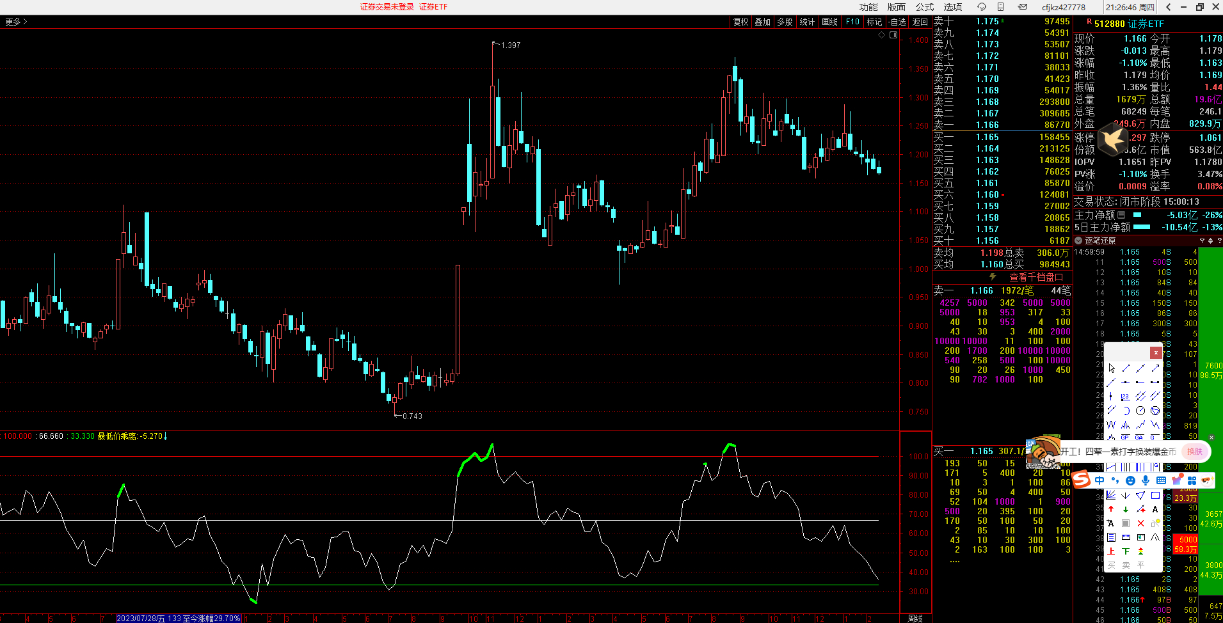Click the 返回 back button
This screenshot has height=623, width=1223.
[920, 22]
